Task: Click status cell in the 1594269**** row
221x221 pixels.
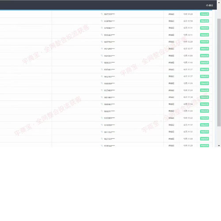Action: (x=171, y=56)
